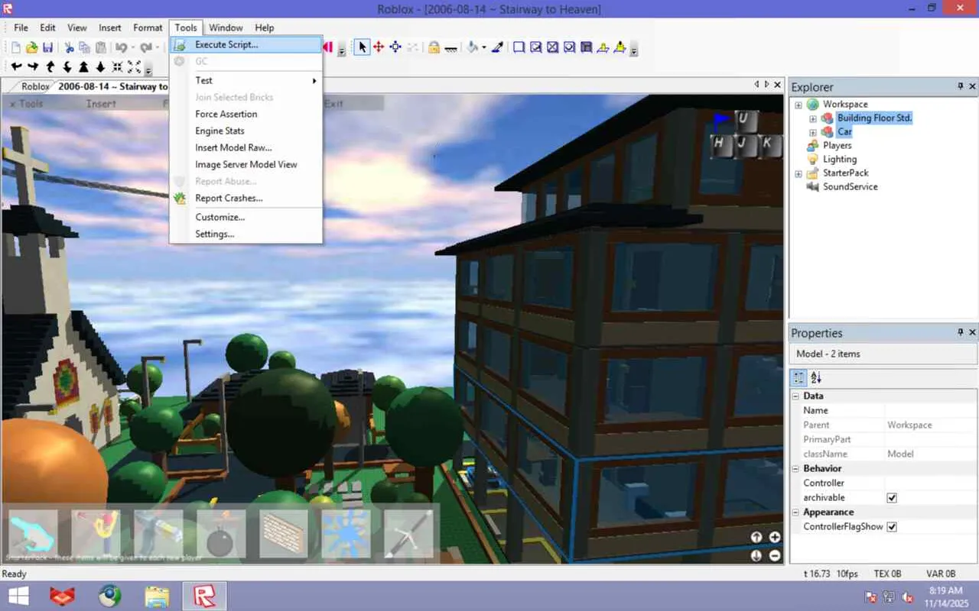Open the Help menu
This screenshot has width=979, height=611.
click(x=265, y=27)
